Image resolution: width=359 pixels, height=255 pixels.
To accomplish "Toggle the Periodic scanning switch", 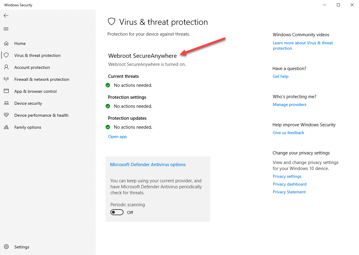I will tap(117, 212).
